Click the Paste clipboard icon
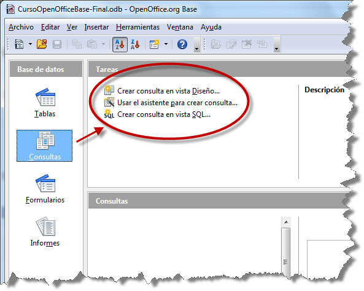The height and width of the screenshot is (291, 364). pyautogui.click(x=92, y=44)
